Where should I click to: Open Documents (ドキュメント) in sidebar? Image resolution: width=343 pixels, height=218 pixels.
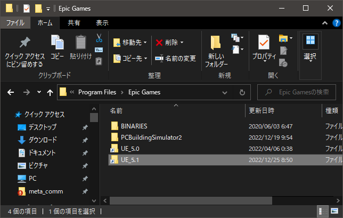click(37, 152)
